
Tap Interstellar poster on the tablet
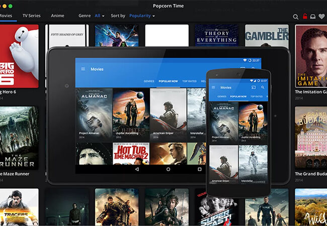[x=196, y=115]
